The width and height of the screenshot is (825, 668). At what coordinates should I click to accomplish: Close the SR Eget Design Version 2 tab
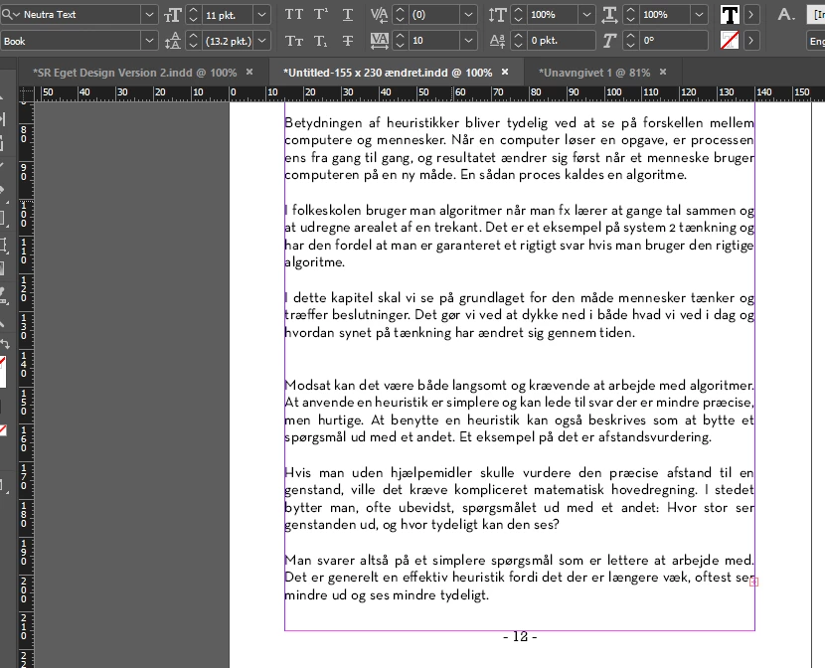point(249,72)
